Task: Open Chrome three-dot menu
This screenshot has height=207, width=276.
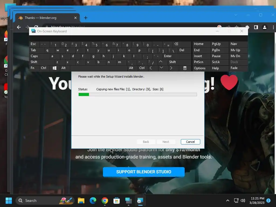Action: click(273, 27)
